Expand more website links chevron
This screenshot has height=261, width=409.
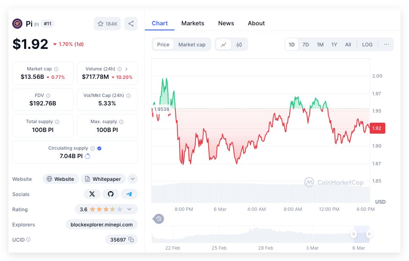pyautogui.click(x=133, y=179)
